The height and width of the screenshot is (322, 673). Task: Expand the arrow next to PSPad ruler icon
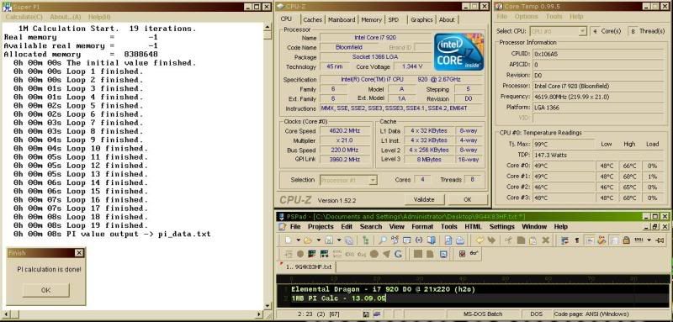pos(649,240)
